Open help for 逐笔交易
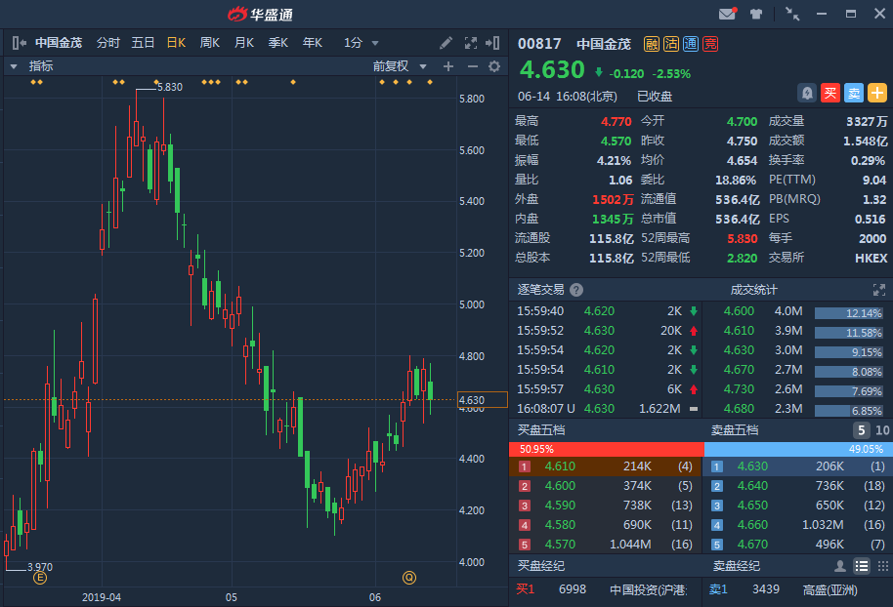Viewport: 893px width, 607px height. [576, 290]
